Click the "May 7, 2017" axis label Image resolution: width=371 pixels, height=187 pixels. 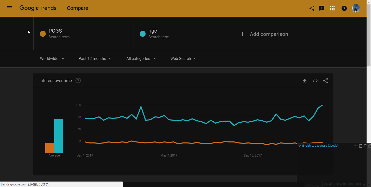click(169, 155)
